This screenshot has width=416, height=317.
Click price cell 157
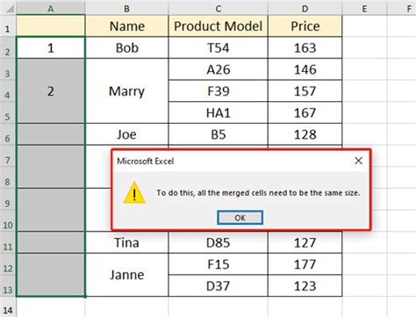[305, 91]
